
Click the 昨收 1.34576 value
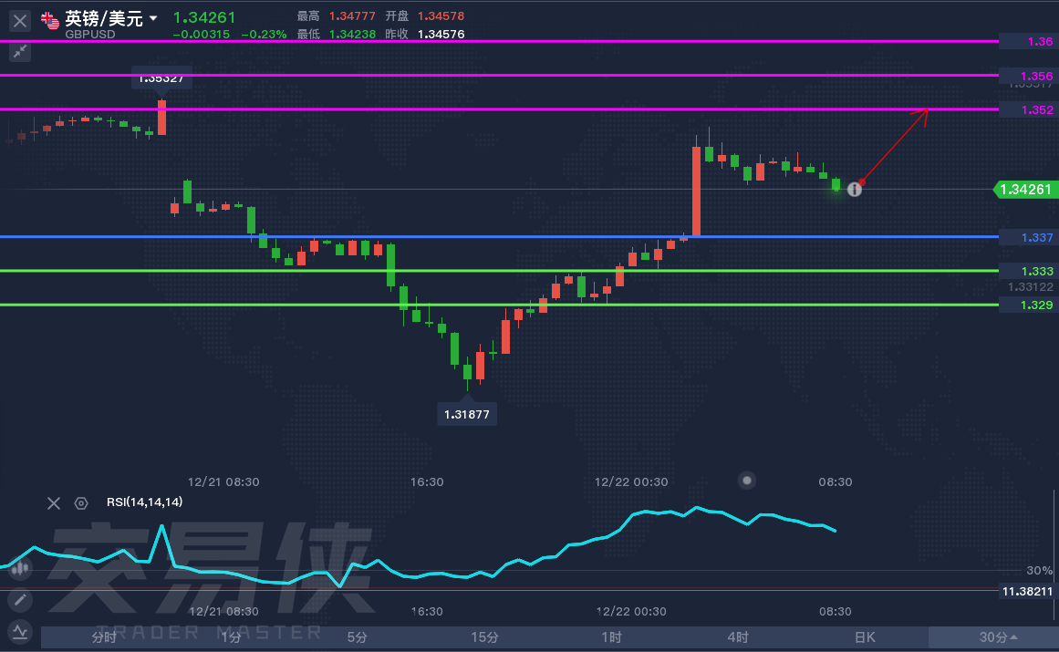(x=441, y=35)
